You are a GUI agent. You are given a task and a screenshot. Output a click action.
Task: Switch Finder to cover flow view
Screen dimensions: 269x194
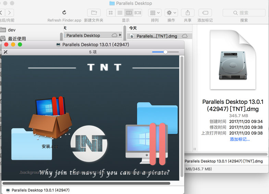(x=138, y=13)
